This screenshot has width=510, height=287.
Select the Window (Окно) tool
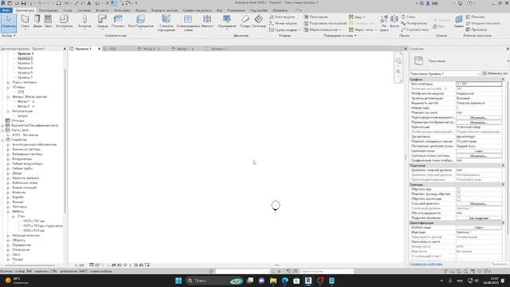point(48,22)
